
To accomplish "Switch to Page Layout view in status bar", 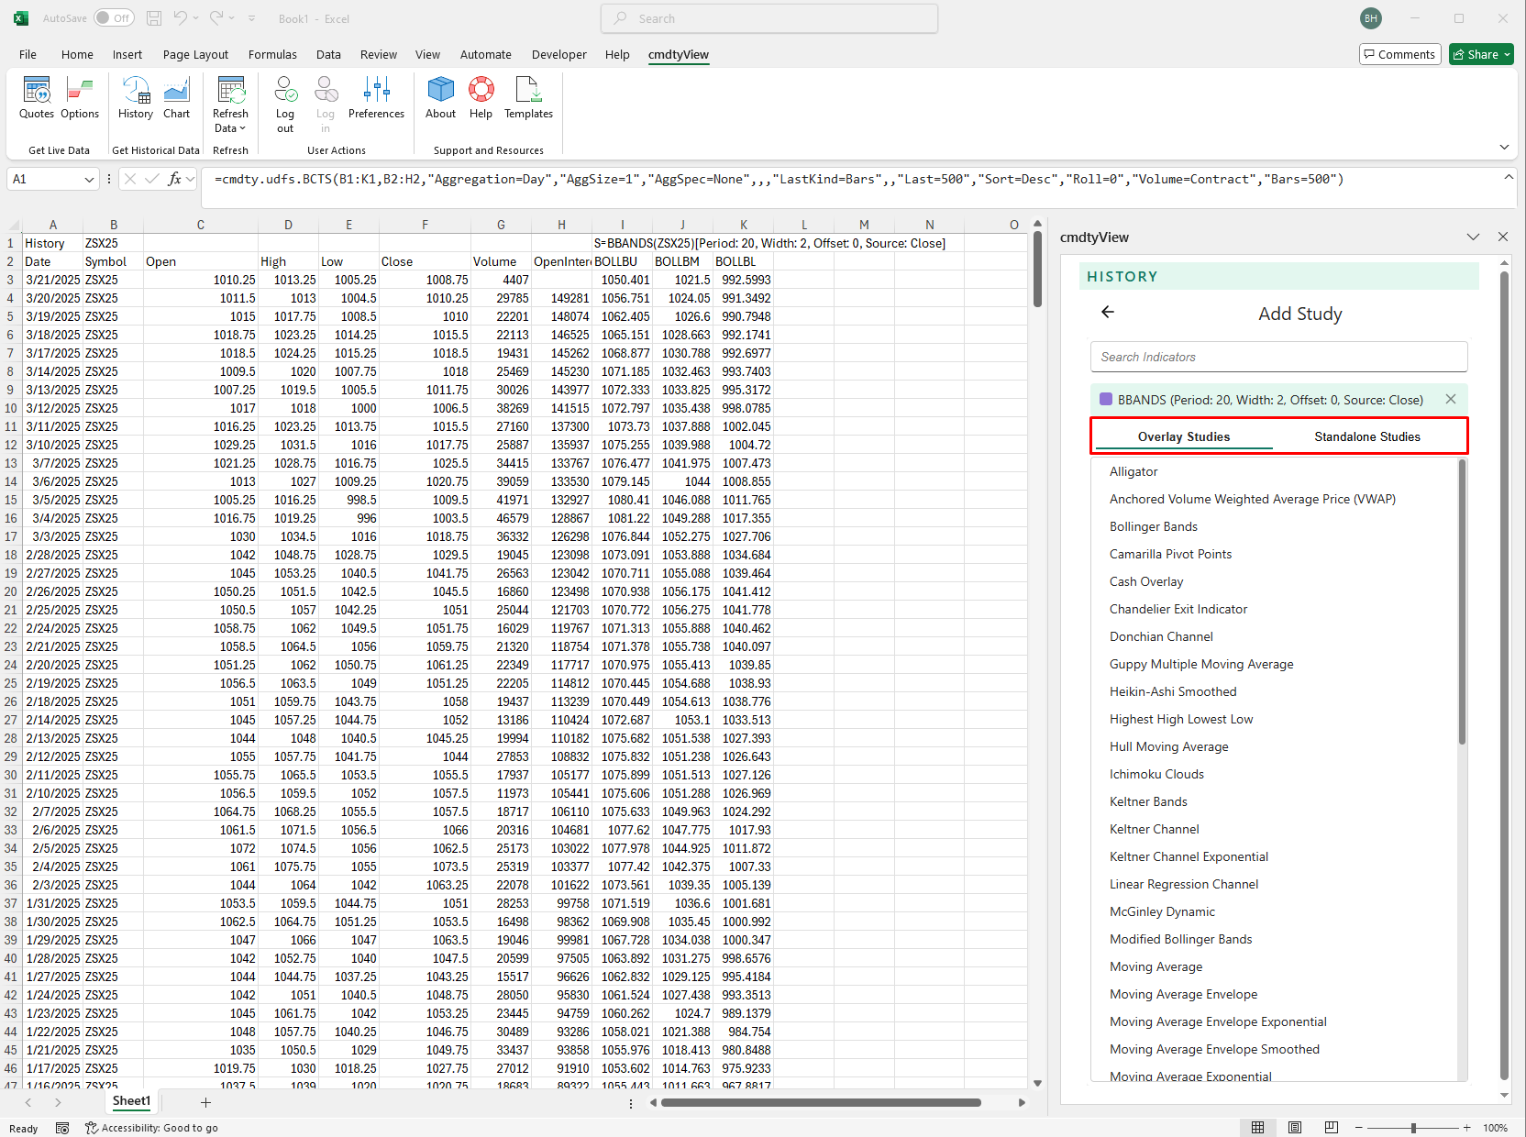I will pyautogui.click(x=1295, y=1128).
